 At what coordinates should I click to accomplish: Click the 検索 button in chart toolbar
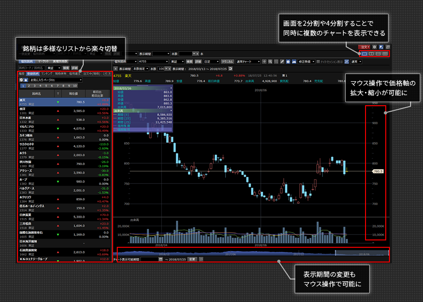tap(189, 62)
